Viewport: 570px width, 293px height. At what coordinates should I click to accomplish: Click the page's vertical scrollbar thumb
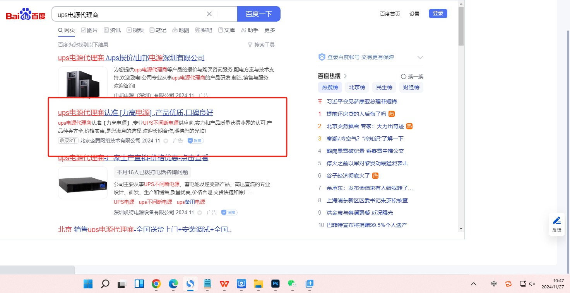click(x=460, y=27)
